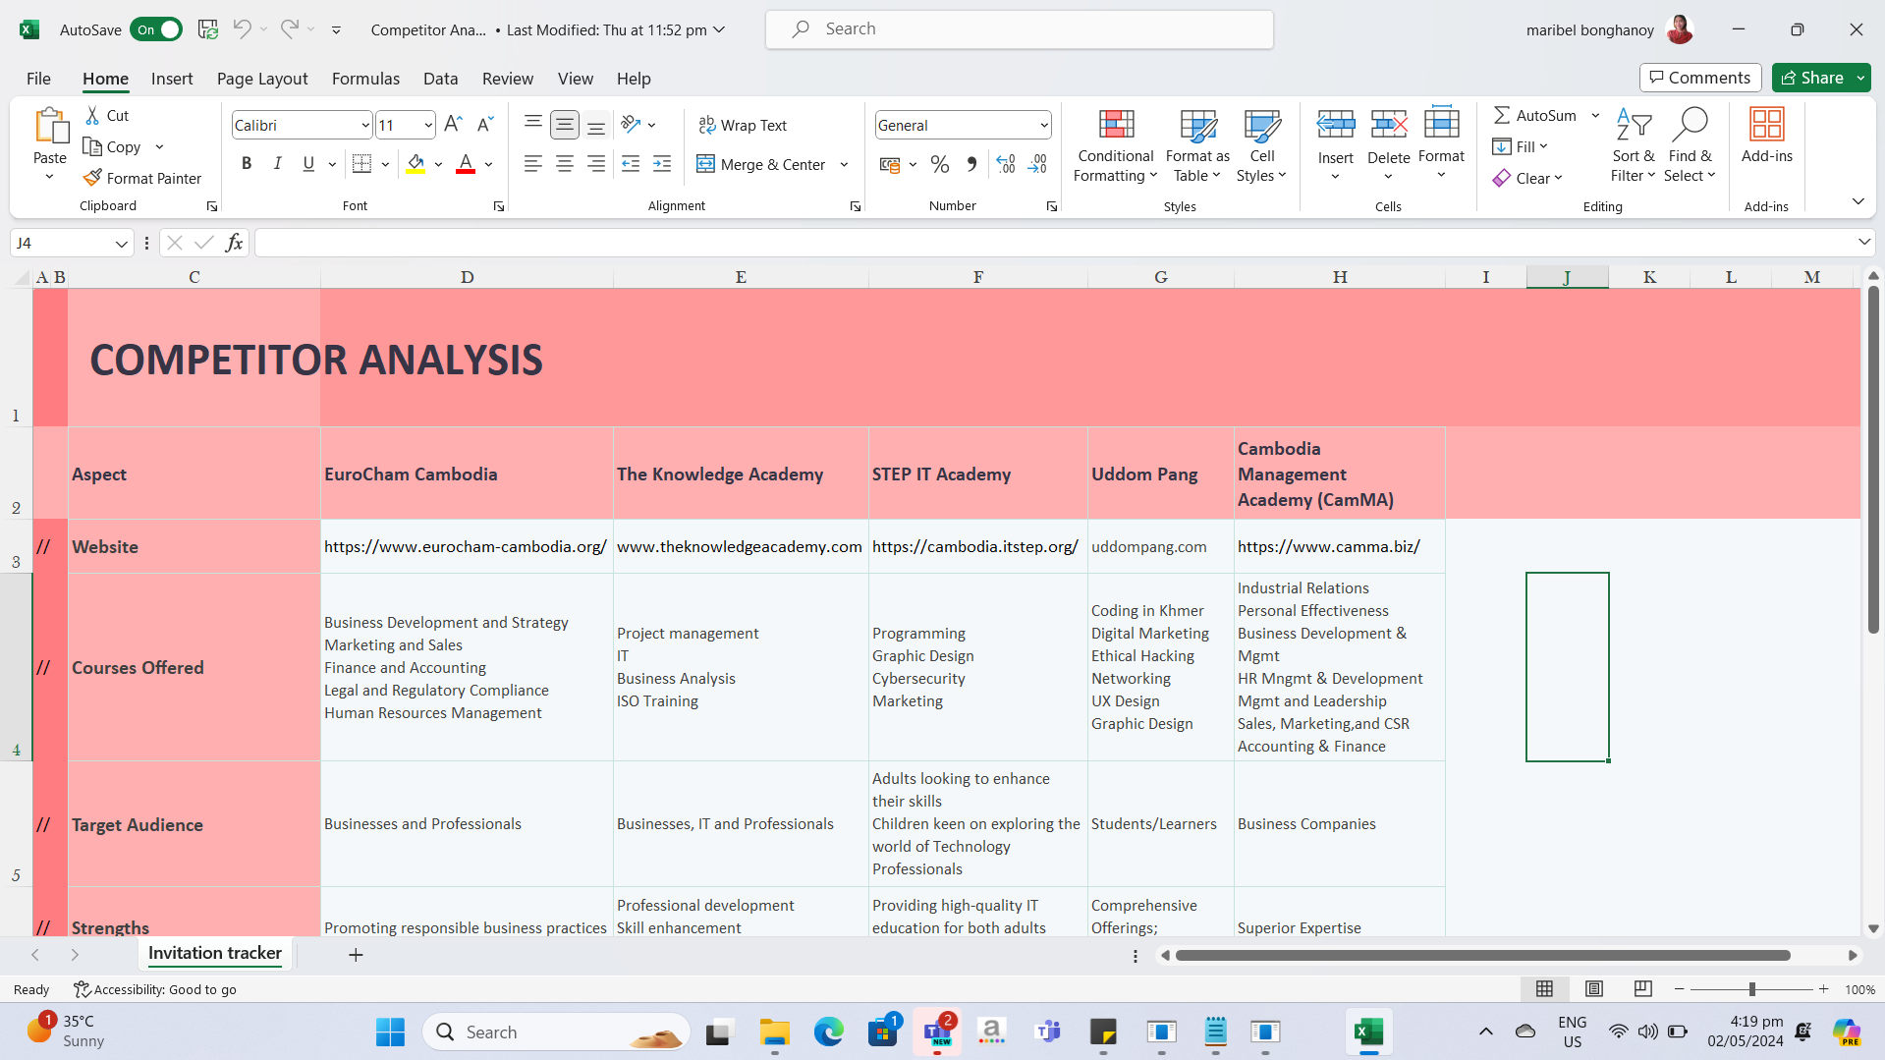
Task: Toggle Italic formatting
Action: pyautogui.click(x=278, y=164)
